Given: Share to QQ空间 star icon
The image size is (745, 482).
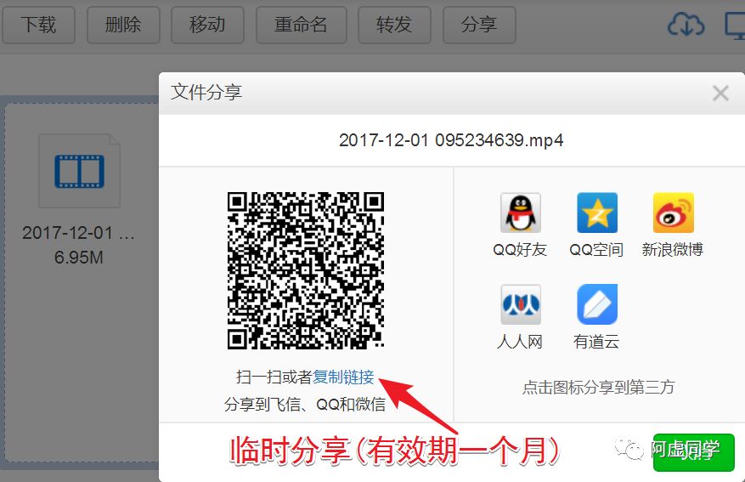Looking at the screenshot, I should pyautogui.click(x=596, y=213).
